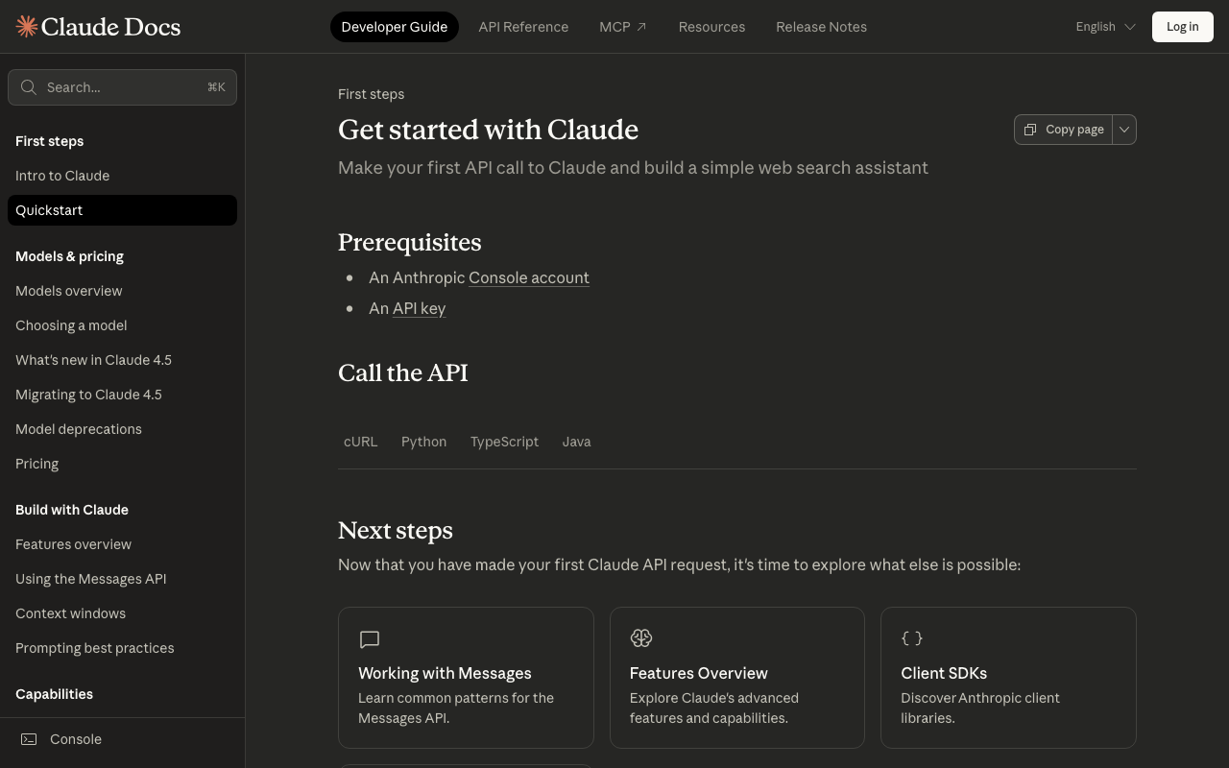Screen dimensions: 1229x768
Task: Click the Claude starburst logo icon
Action: click(x=27, y=27)
